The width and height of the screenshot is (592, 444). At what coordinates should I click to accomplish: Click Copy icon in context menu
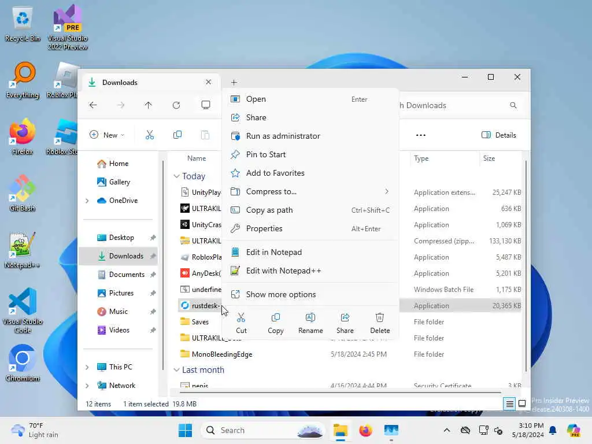[276, 317]
